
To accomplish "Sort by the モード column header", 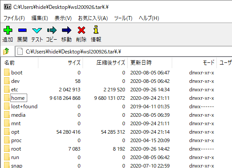I will [x=195, y=63].
